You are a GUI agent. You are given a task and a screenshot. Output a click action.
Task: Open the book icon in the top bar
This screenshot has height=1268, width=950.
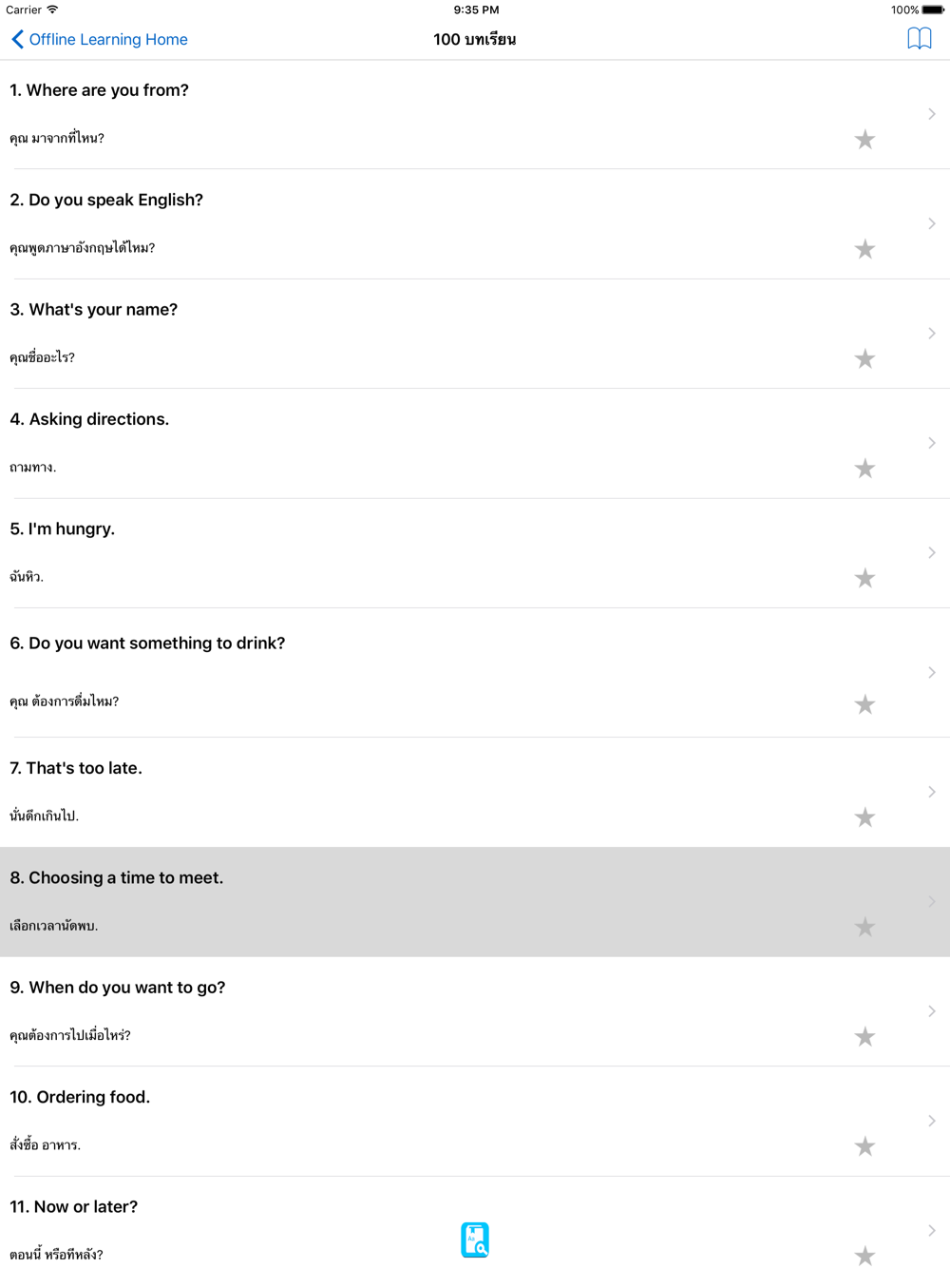[x=919, y=39]
